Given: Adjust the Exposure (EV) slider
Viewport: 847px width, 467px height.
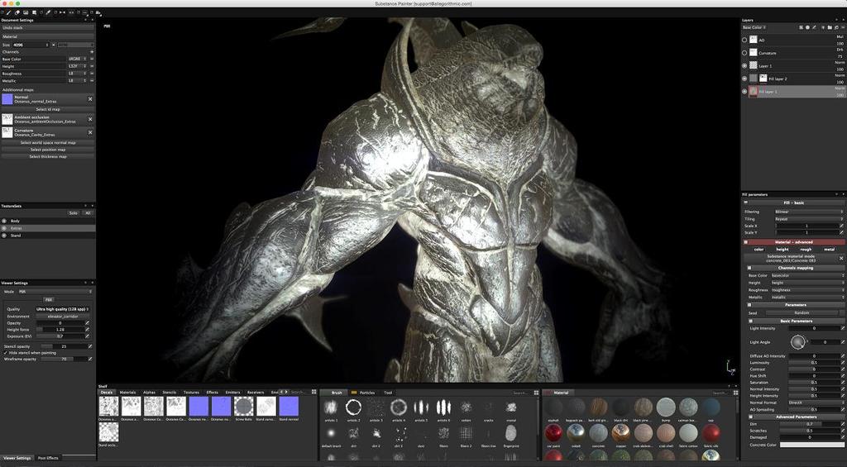Looking at the screenshot, I should click(60, 336).
